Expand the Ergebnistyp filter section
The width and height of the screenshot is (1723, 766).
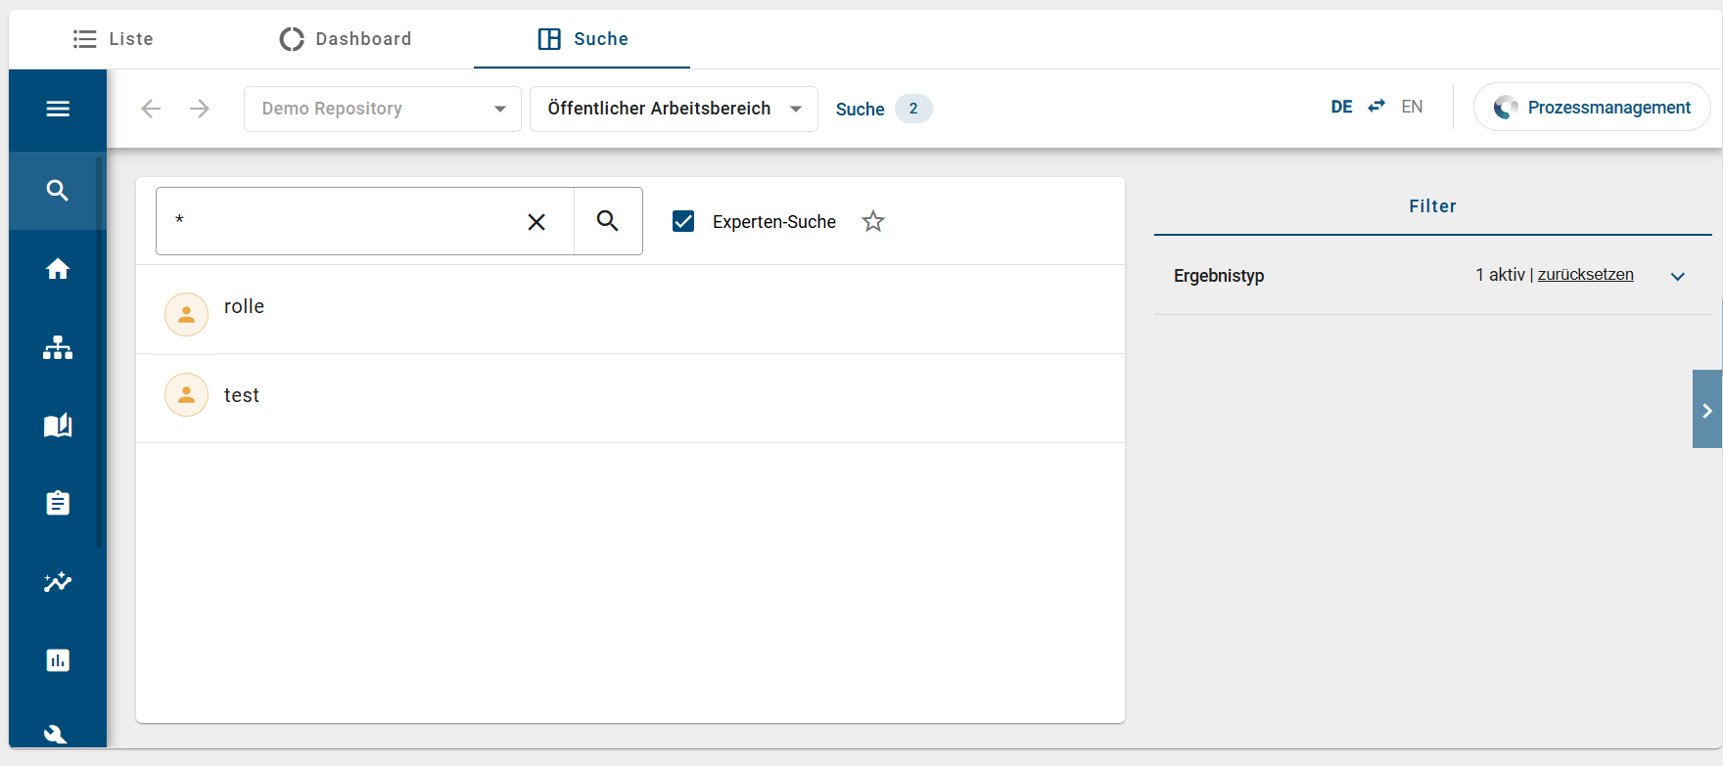(x=1677, y=276)
